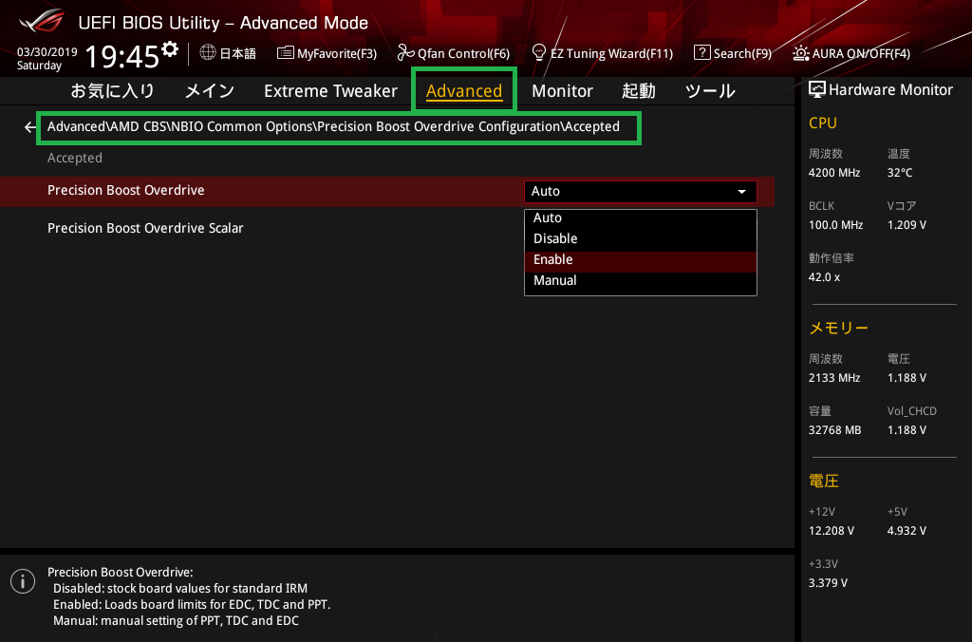Image resolution: width=972 pixels, height=642 pixels.
Task: Expand Precision Boost Overdrive dropdown arrow
Action: click(741, 192)
